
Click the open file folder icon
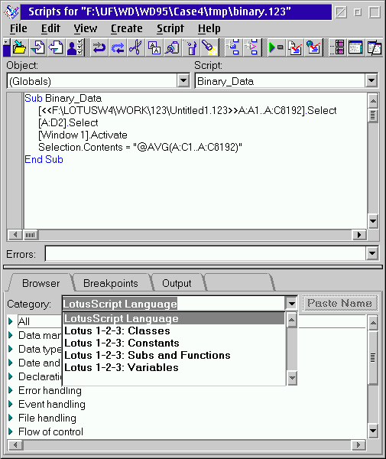(x=20, y=47)
